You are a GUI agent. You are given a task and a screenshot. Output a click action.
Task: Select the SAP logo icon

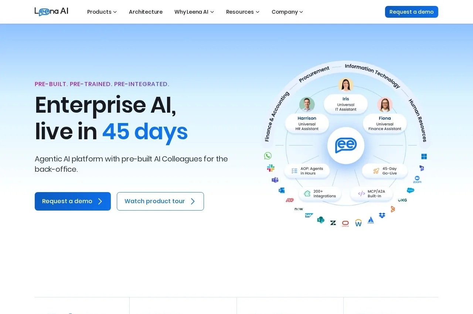(309, 215)
